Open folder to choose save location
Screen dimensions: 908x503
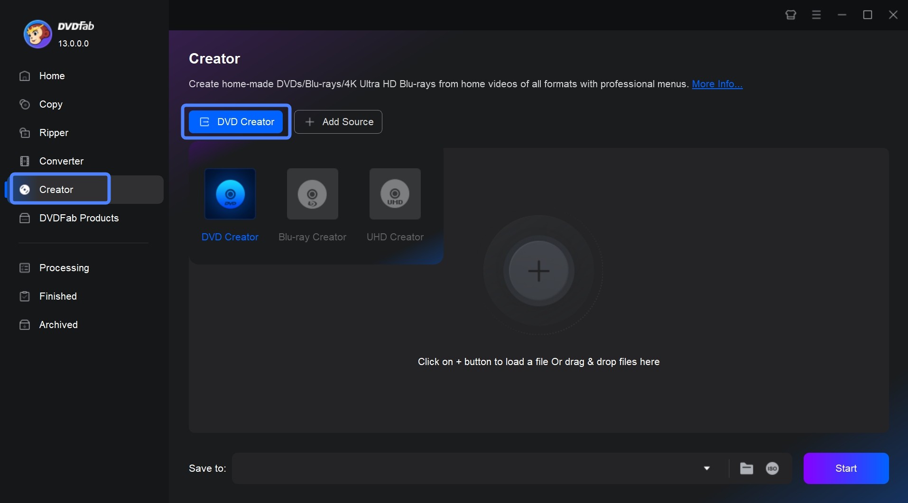746,468
